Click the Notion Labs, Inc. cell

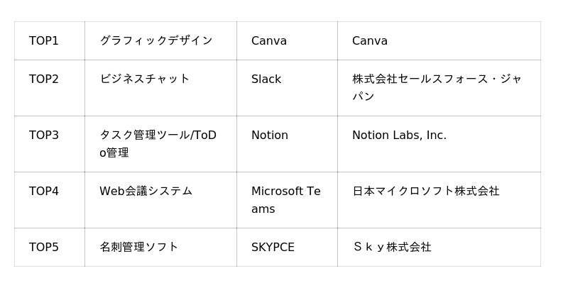[x=439, y=144]
